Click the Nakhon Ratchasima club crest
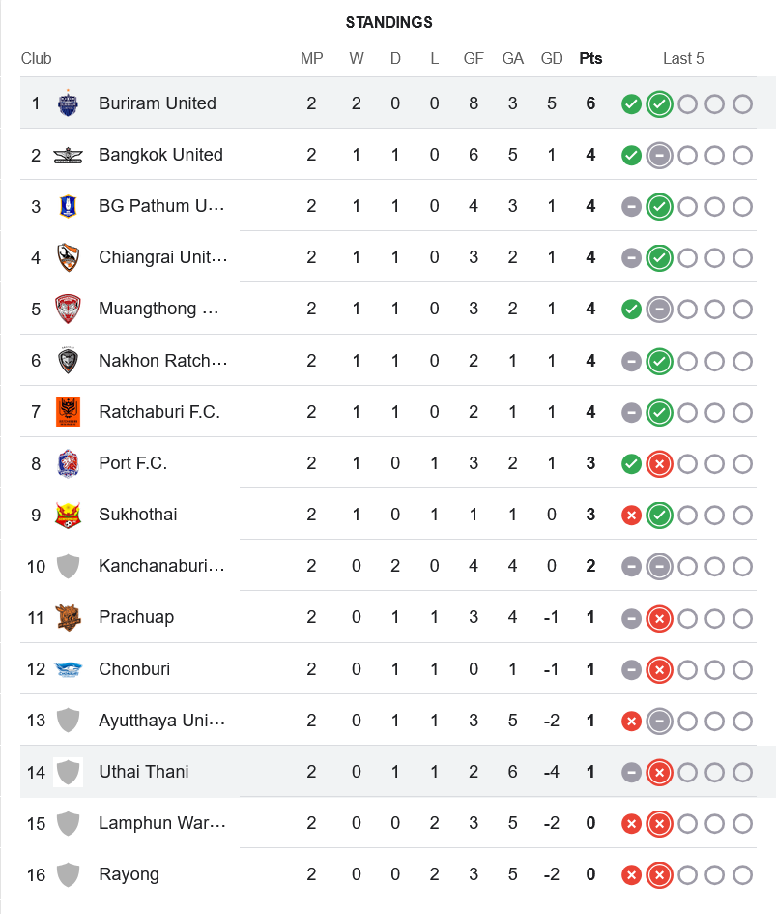Image resolution: width=776 pixels, height=914 pixels. [68, 361]
